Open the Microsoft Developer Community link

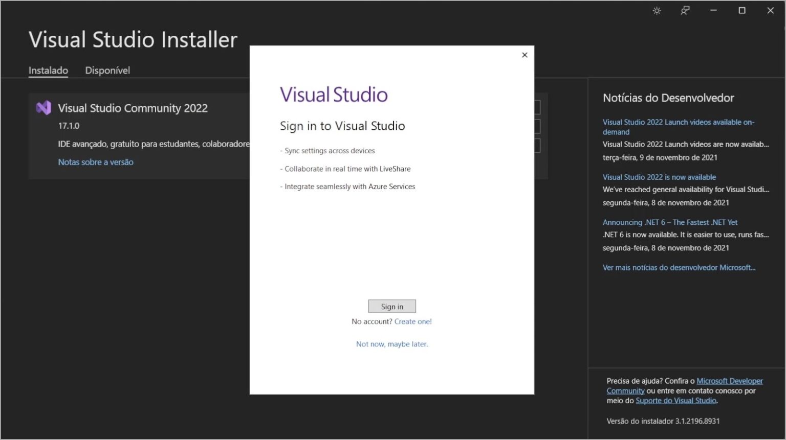pos(730,381)
